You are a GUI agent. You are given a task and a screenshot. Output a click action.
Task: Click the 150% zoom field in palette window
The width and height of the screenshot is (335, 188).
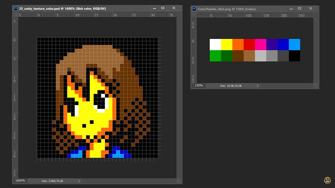click(x=199, y=86)
